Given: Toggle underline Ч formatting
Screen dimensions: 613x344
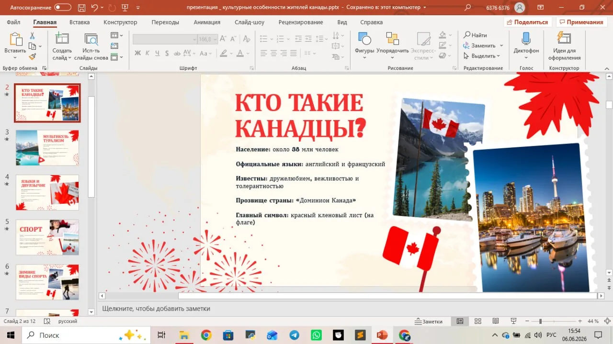Looking at the screenshot, I should (157, 53).
